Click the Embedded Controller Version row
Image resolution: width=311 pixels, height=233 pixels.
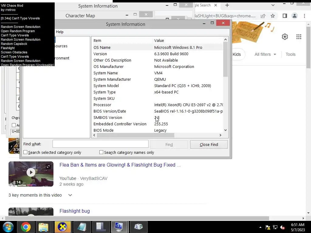(x=158, y=124)
